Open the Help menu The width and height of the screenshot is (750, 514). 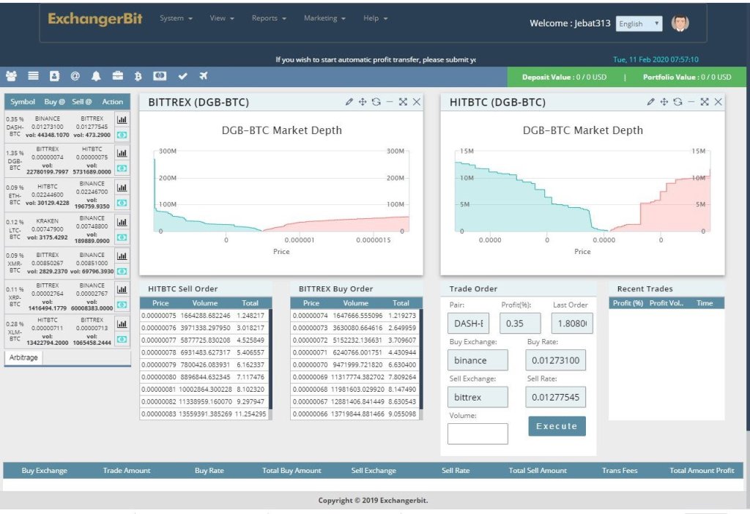pyautogui.click(x=375, y=18)
